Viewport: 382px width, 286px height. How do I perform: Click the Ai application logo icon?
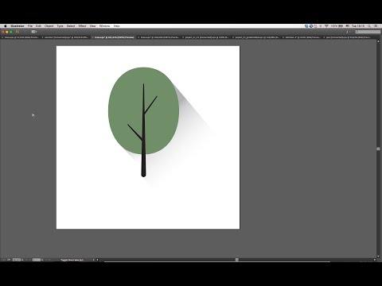point(18,32)
